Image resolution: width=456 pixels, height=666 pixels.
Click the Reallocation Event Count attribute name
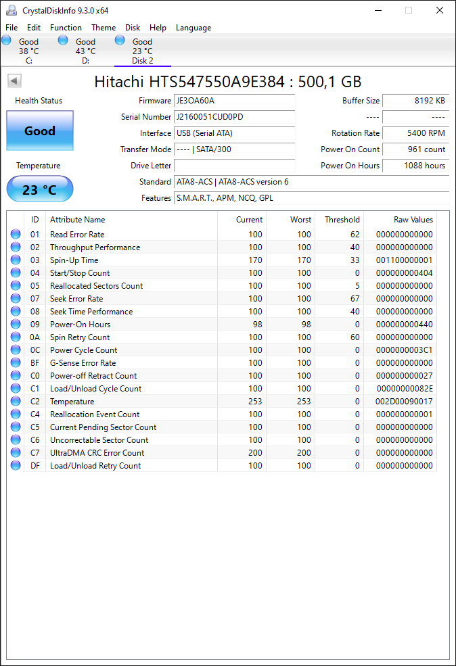tap(95, 414)
